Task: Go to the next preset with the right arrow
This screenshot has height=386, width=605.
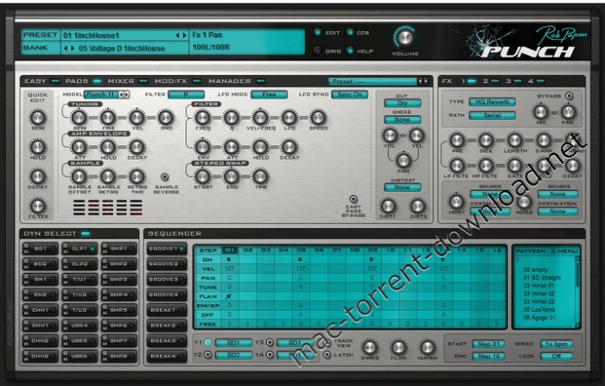Action: click(x=184, y=35)
